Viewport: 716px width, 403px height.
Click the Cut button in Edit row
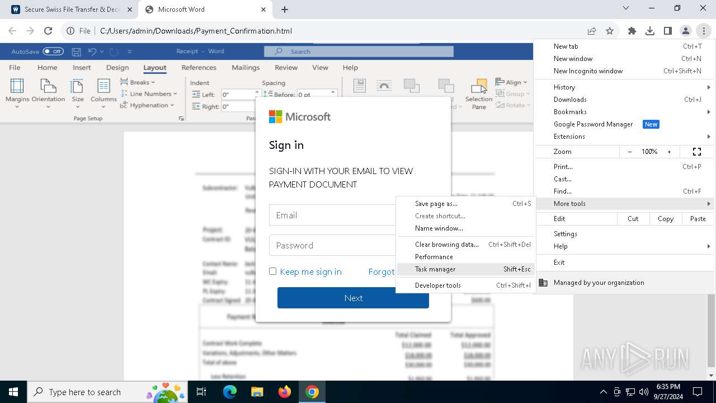coord(633,219)
